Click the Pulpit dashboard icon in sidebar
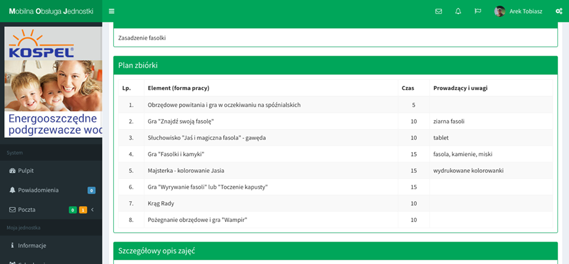Image resolution: width=569 pixels, height=264 pixels. [12, 170]
